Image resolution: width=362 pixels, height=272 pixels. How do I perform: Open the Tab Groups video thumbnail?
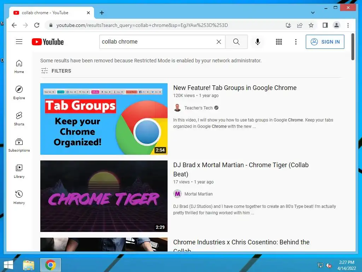click(x=104, y=119)
